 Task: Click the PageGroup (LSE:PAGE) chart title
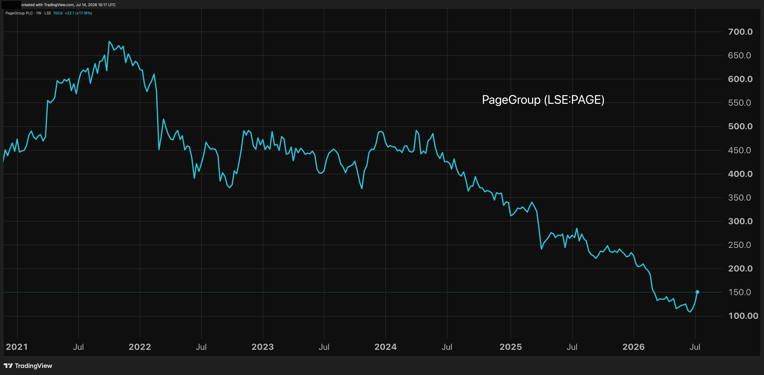[x=543, y=100]
